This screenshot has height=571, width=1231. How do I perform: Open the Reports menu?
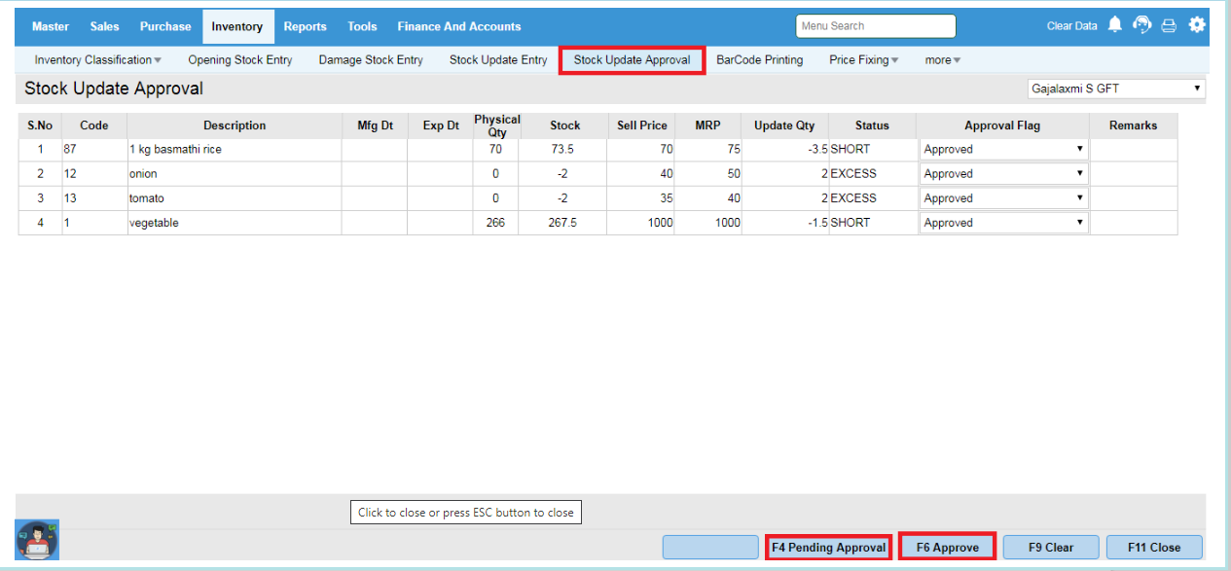[306, 26]
